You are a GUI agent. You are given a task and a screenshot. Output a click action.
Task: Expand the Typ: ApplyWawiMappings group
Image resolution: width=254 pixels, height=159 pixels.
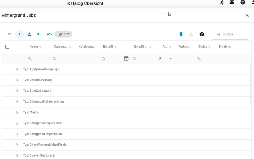pos(17,69)
